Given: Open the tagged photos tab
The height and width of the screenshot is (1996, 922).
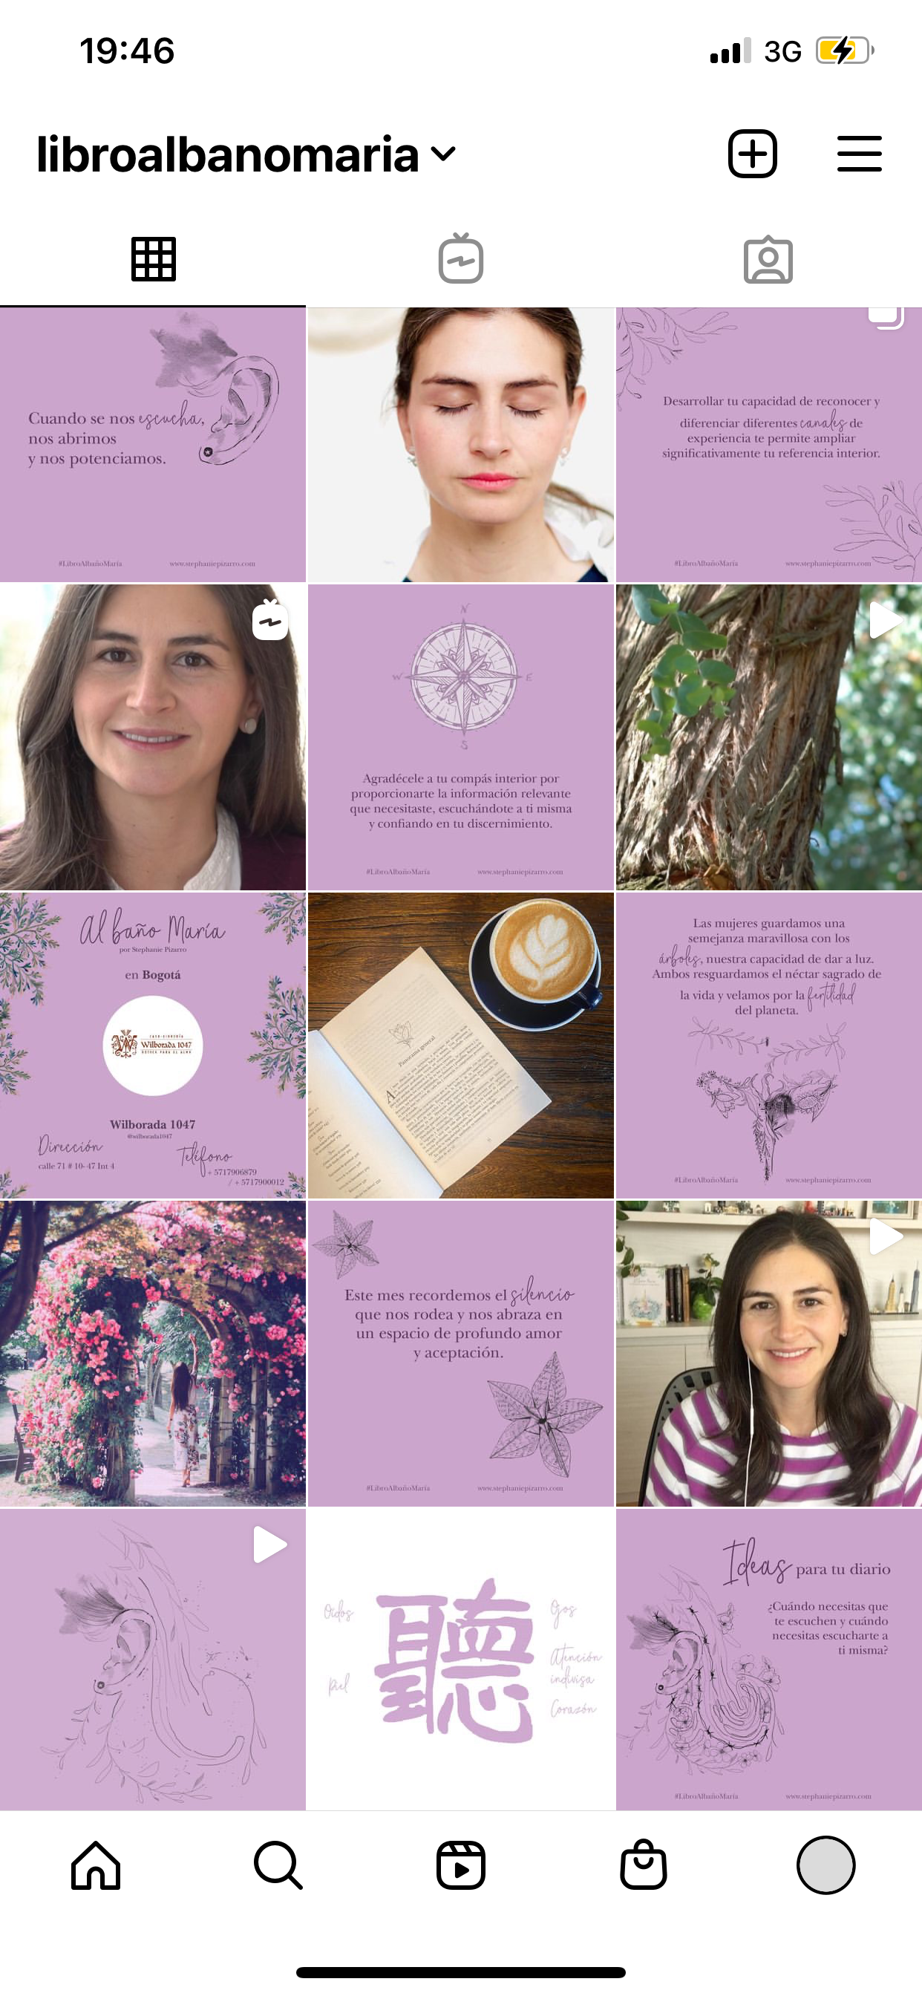Looking at the screenshot, I should (x=768, y=259).
